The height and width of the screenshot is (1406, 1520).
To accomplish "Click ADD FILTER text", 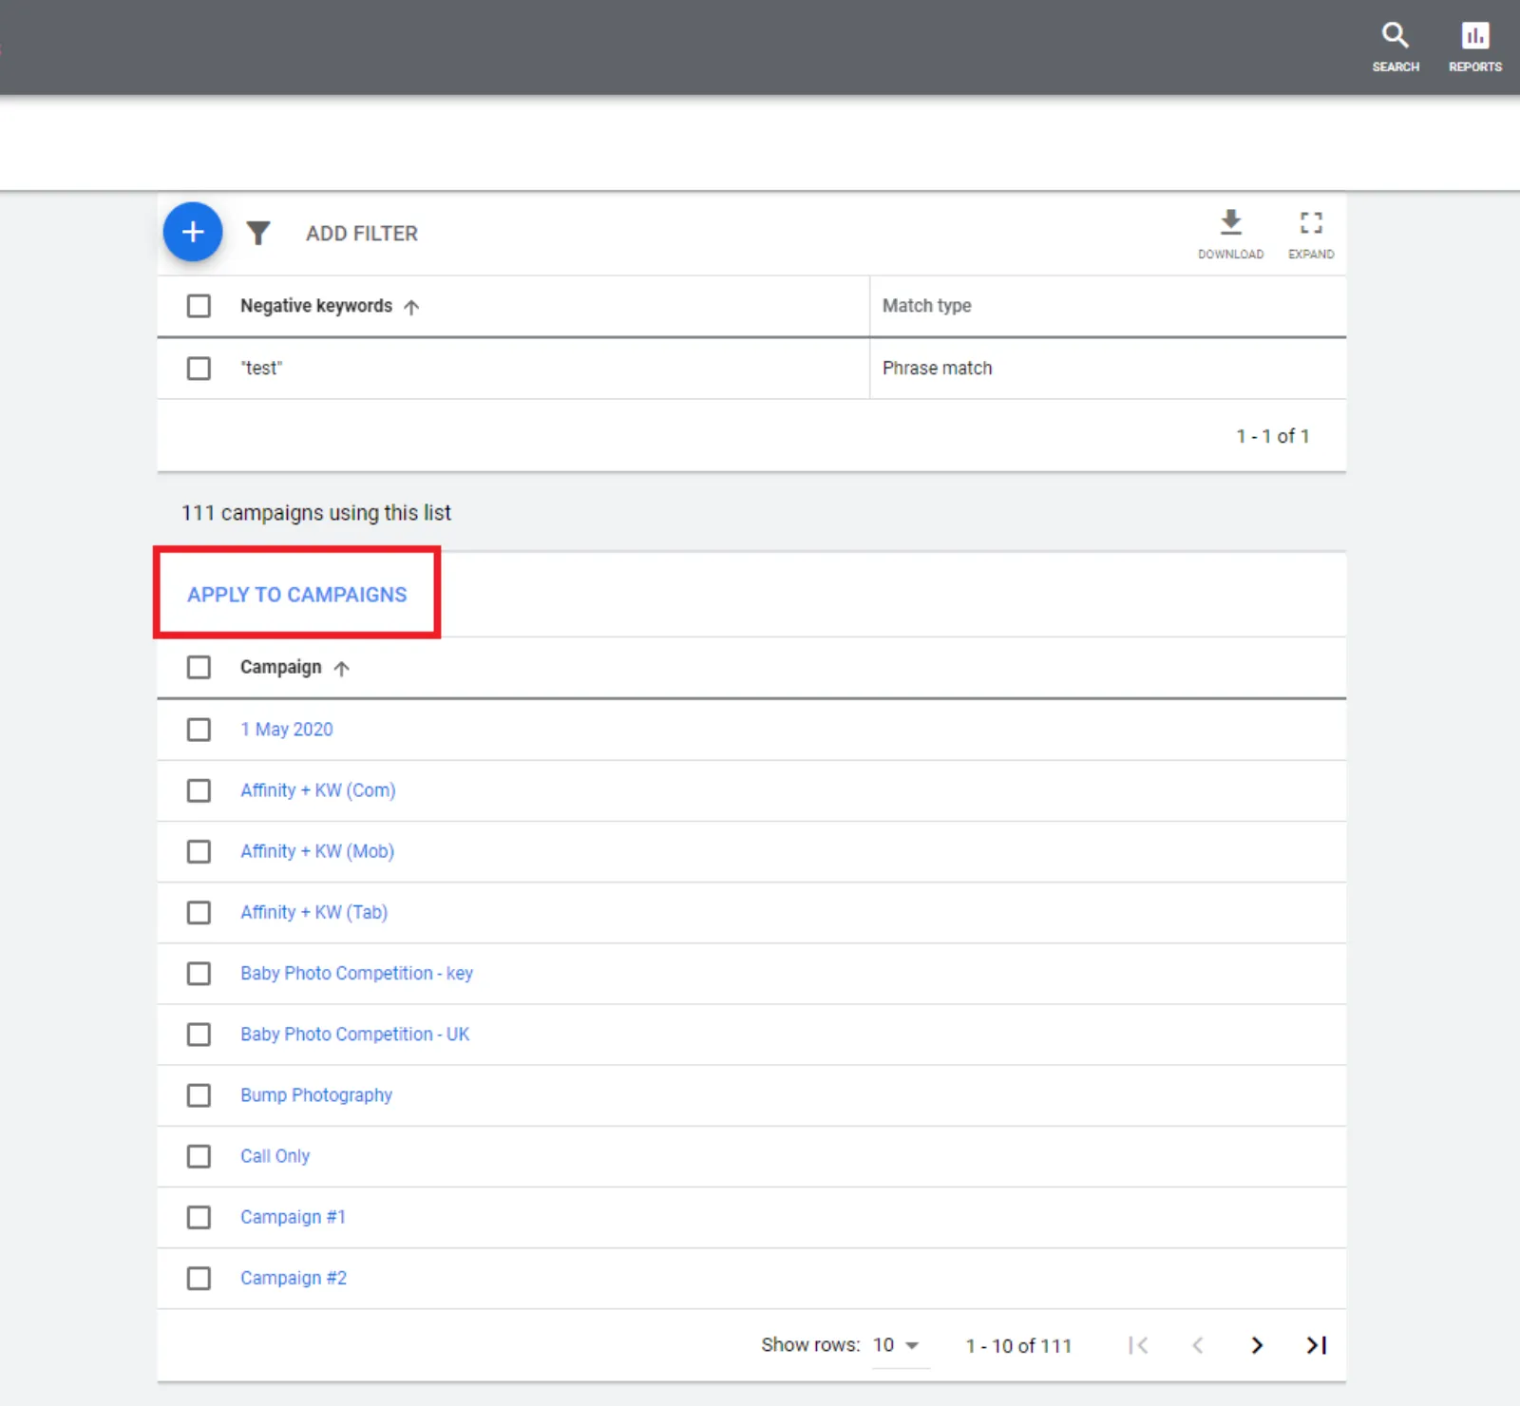I will pyautogui.click(x=361, y=234).
